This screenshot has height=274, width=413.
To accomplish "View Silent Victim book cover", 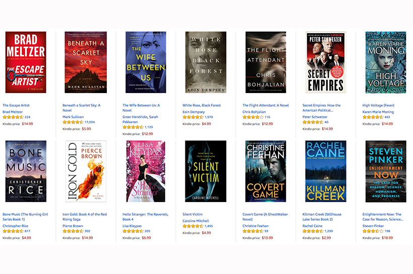I will click(205, 171).
